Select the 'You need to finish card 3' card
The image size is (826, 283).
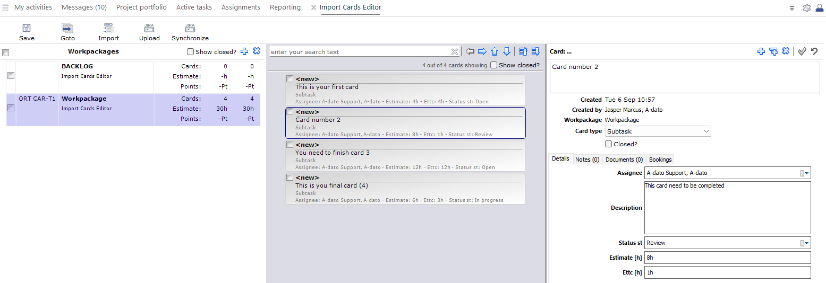click(x=405, y=156)
